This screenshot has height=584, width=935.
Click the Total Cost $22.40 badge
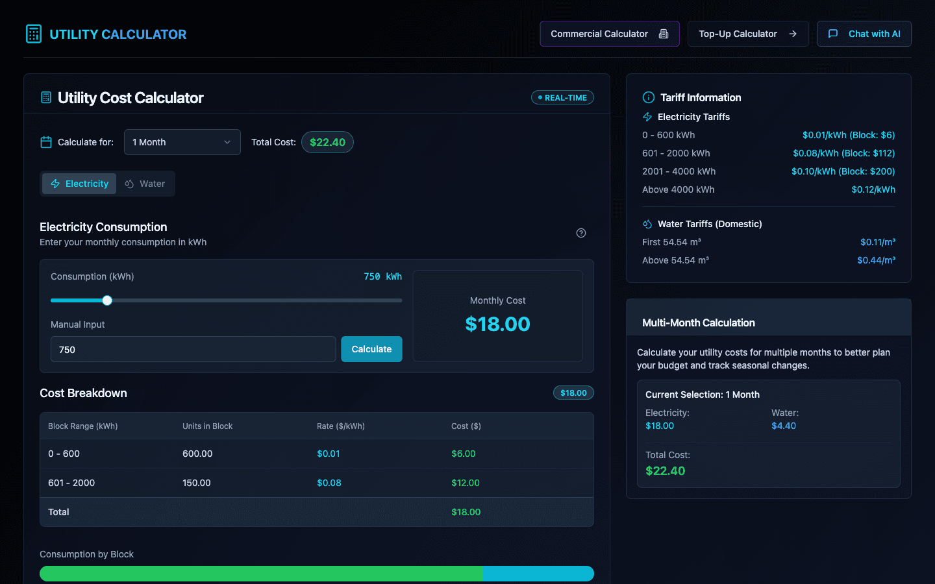coord(327,142)
